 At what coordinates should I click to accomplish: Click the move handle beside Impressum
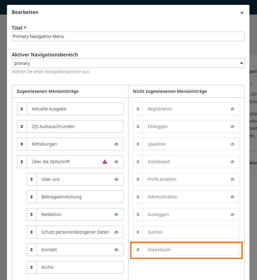pyautogui.click(x=138, y=250)
